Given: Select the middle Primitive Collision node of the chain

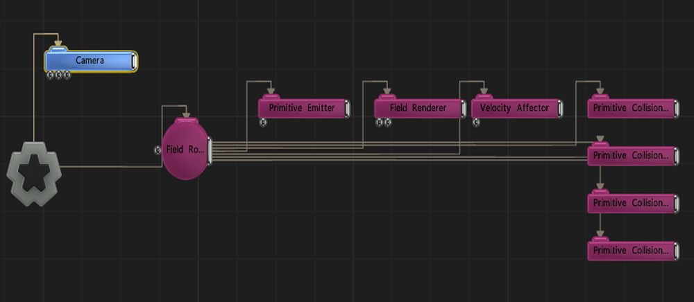Looking at the screenshot, I should tap(634, 203).
